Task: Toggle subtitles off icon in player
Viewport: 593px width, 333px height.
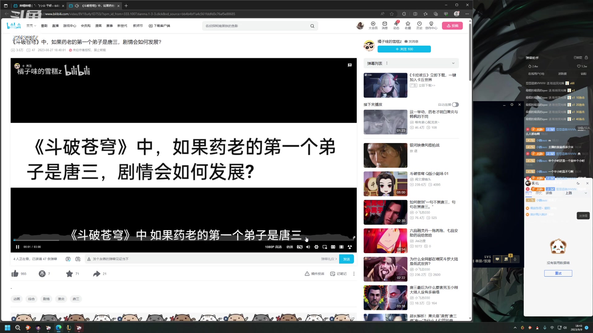Action: pos(300,247)
